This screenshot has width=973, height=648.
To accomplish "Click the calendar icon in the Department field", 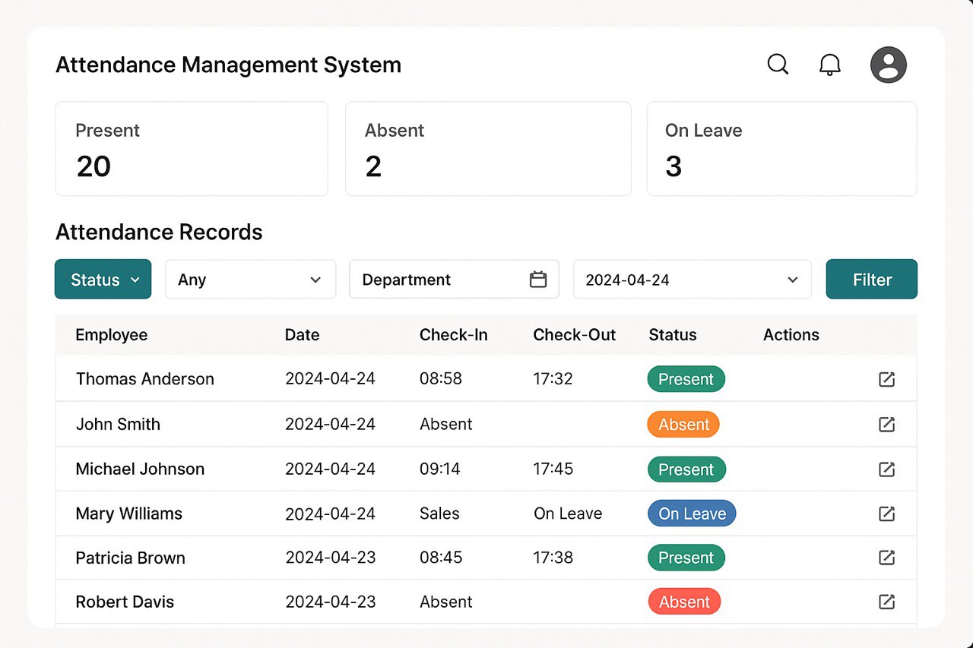I will tap(539, 279).
